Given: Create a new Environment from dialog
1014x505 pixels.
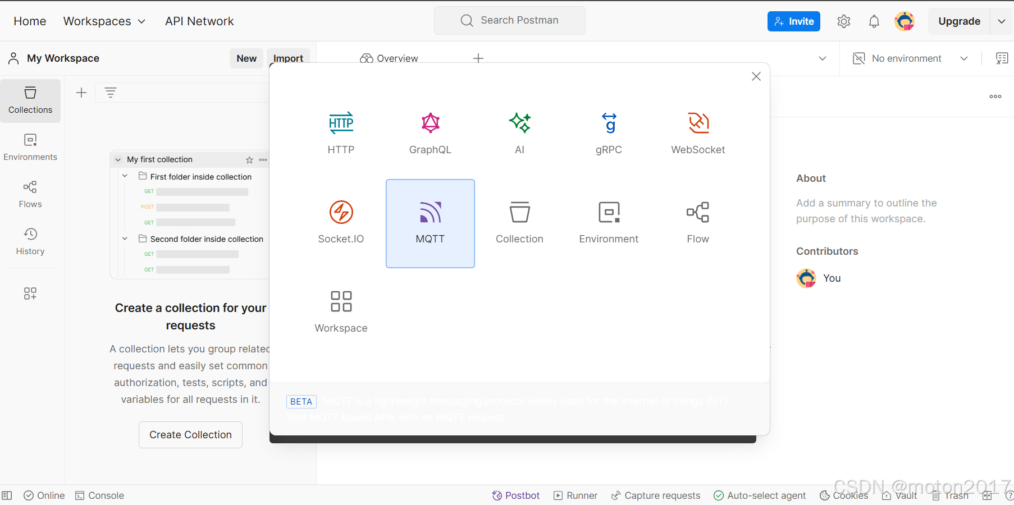Looking at the screenshot, I should (x=609, y=223).
